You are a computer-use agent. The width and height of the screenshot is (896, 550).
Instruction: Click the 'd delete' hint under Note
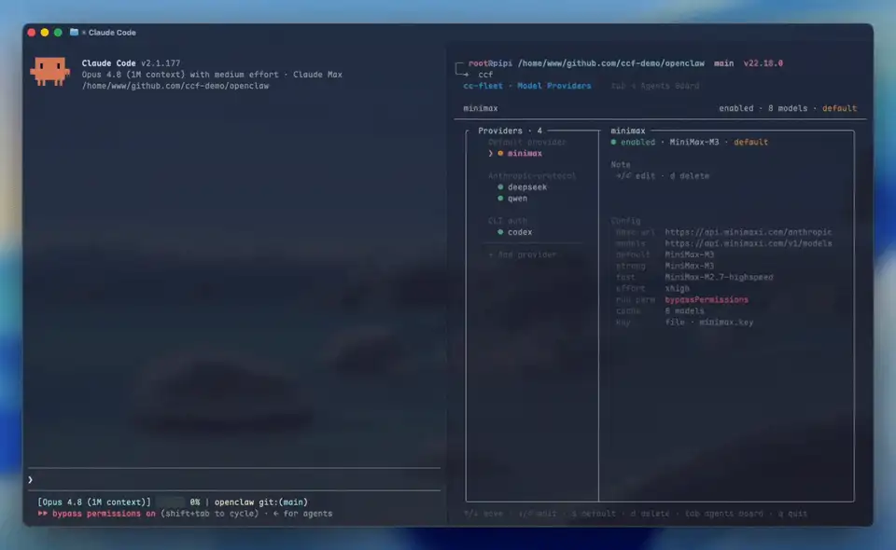(689, 176)
